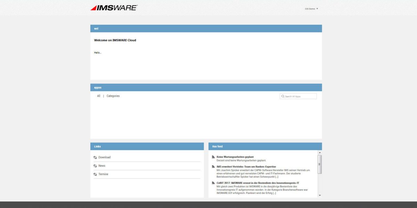The height and width of the screenshot is (208, 417).
Task: Click inside the Search All Apps field
Action: click(x=299, y=96)
